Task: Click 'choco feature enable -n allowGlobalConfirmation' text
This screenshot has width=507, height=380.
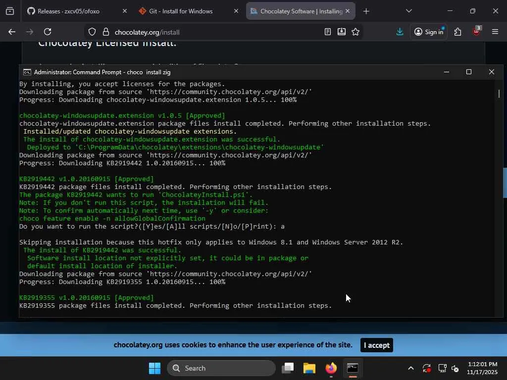Action: (112, 218)
